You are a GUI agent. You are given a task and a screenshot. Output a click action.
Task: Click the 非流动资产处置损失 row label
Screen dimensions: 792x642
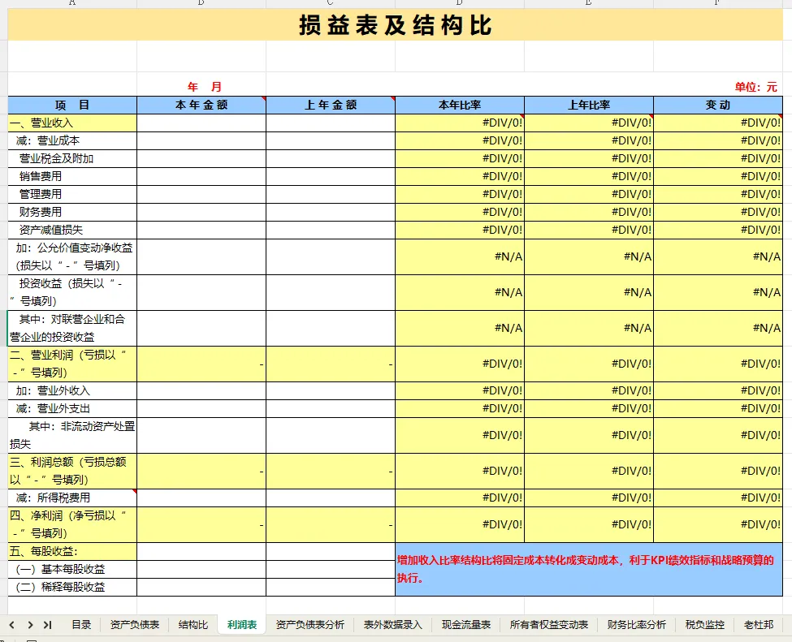(x=72, y=435)
